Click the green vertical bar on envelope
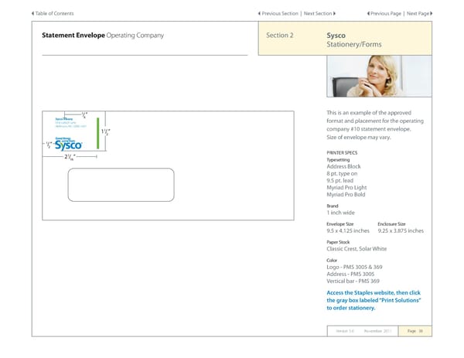464x358 pixels. point(97,130)
